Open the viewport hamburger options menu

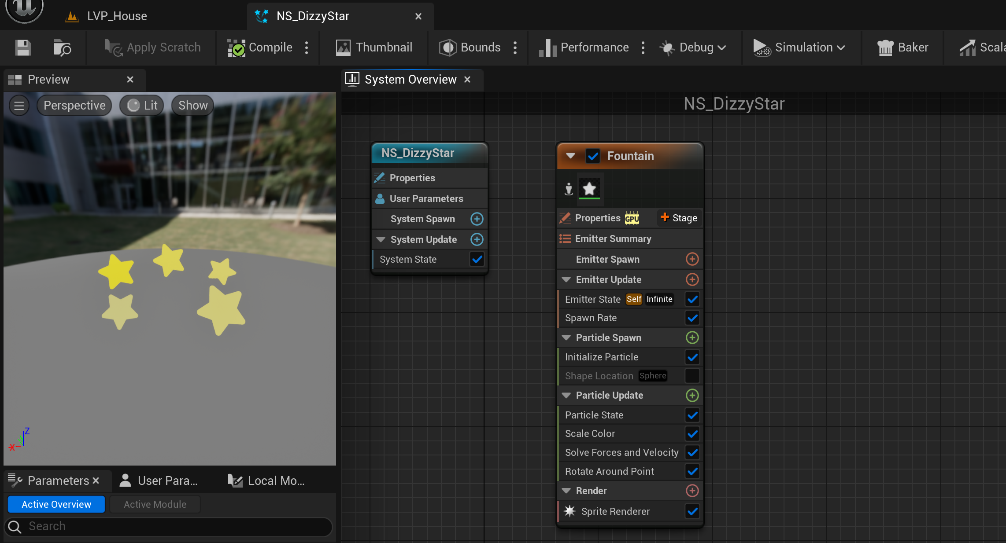coord(19,106)
